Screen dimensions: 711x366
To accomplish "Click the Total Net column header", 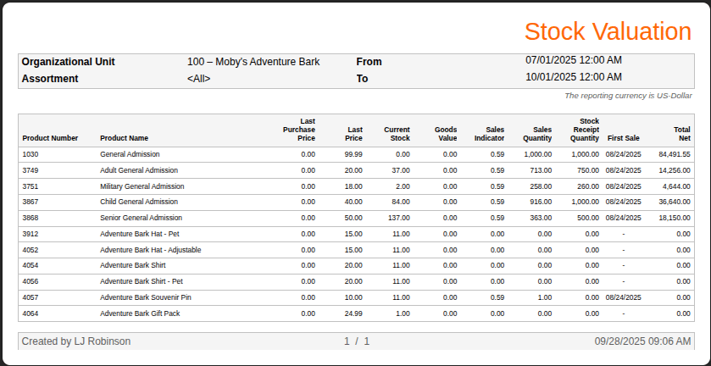I will pyautogui.click(x=682, y=134).
